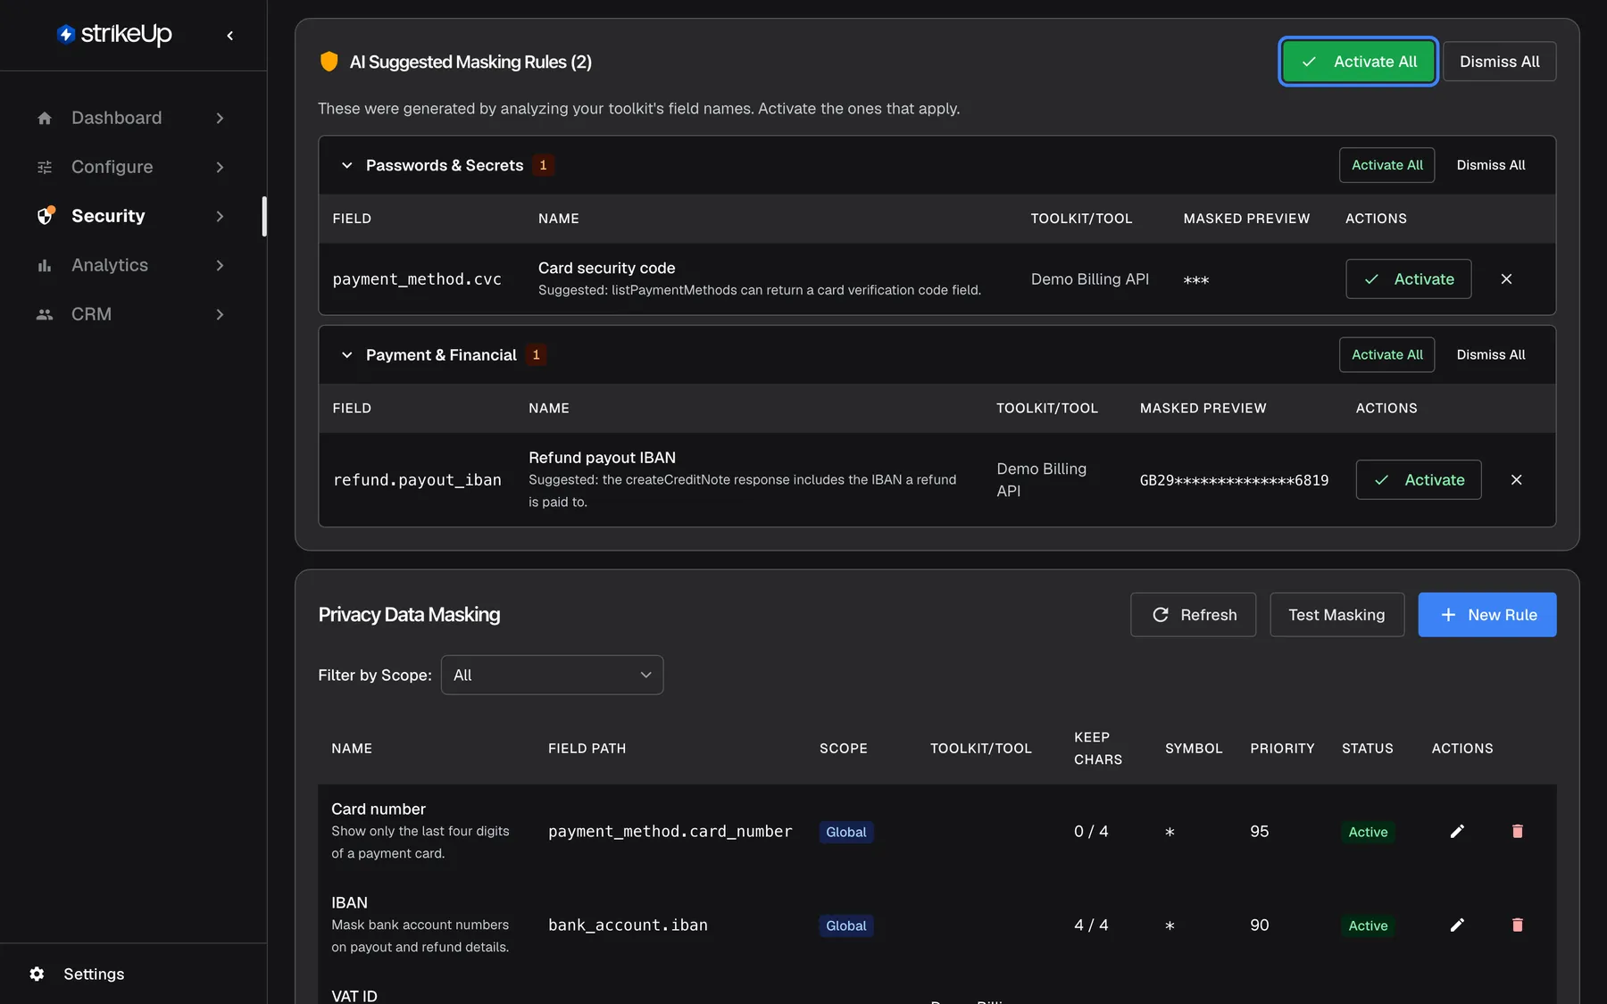
Task: Delete the Card number rule using the trash icon
Action: pos(1517,832)
